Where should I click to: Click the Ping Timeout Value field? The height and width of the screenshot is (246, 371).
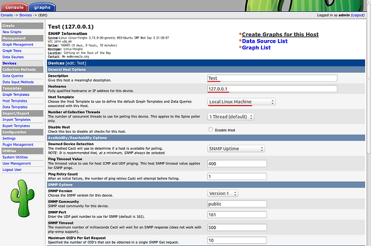coord(237,164)
